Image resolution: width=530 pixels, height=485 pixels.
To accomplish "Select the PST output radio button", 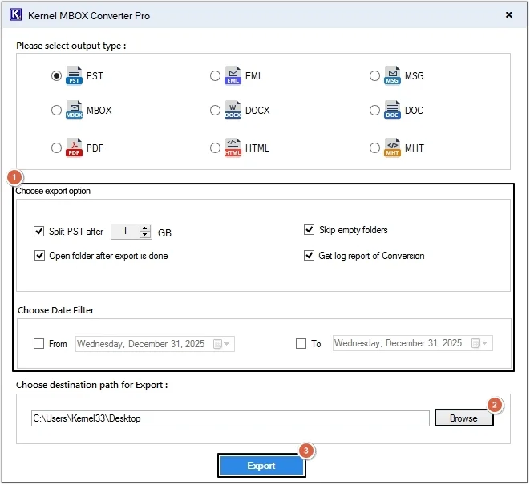I will tap(56, 75).
